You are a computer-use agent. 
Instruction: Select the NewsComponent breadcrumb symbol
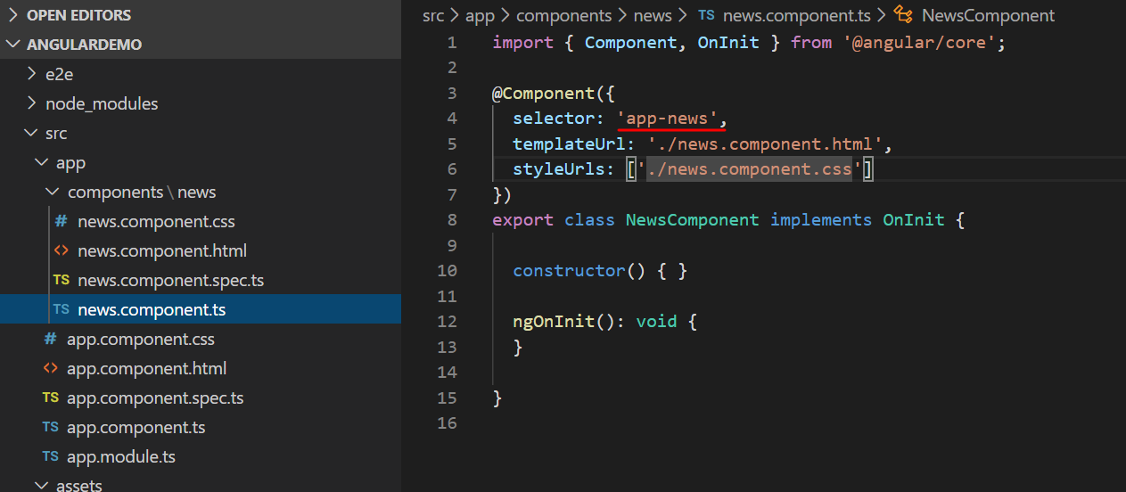tap(988, 15)
